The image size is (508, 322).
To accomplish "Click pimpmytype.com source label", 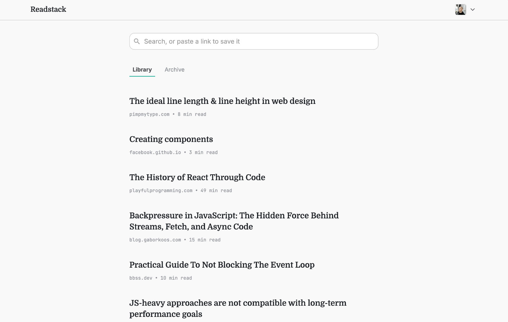I will tap(149, 114).
